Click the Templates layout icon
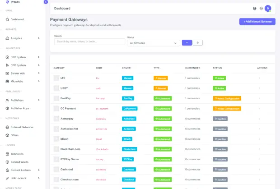Image resolution: width=280 pixels, height=189 pixels. point(7,154)
